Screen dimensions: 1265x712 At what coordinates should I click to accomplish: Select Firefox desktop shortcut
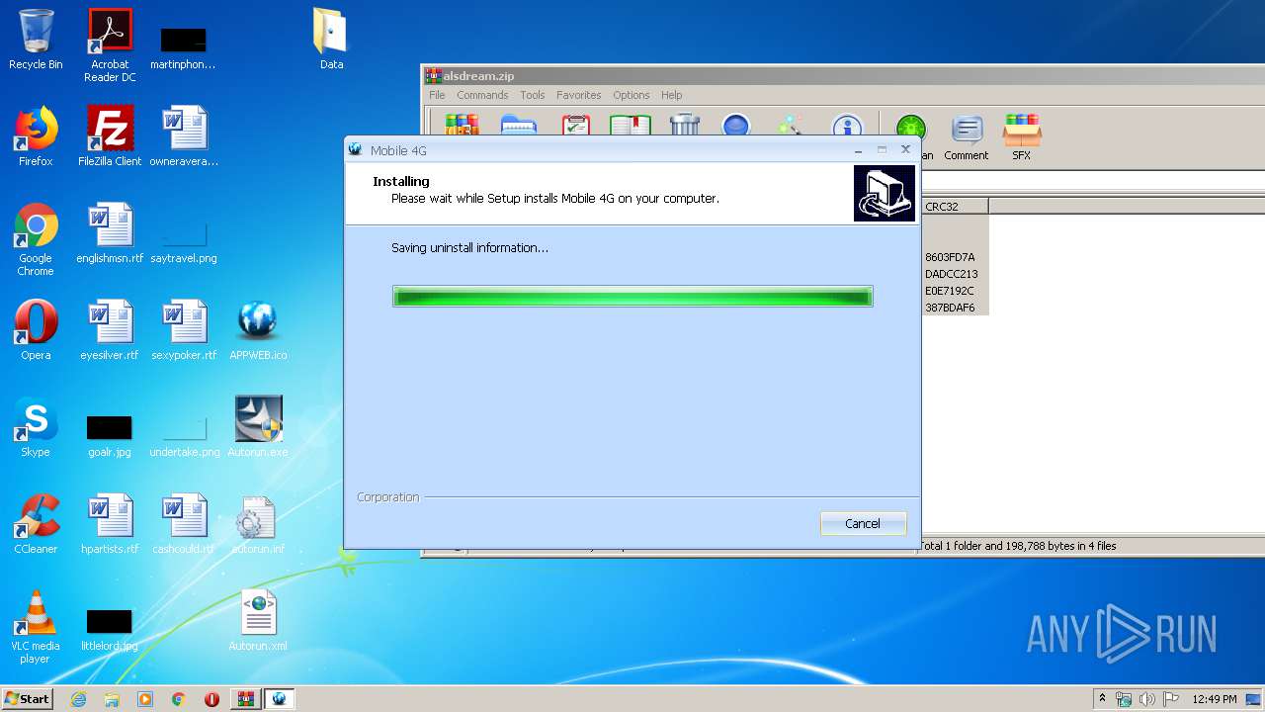click(x=36, y=136)
